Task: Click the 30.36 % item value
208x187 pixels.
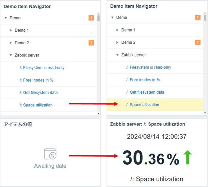Action: (x=151, y=158)
